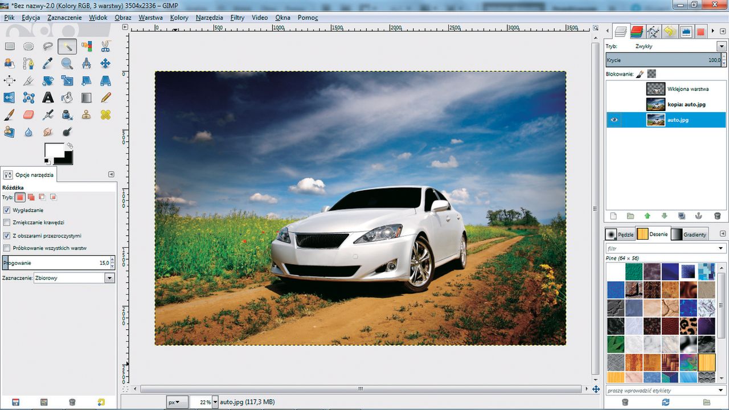Select add-to-selection mode next to Tryb
The image size is (729, 410).
(x=32, y=197)
